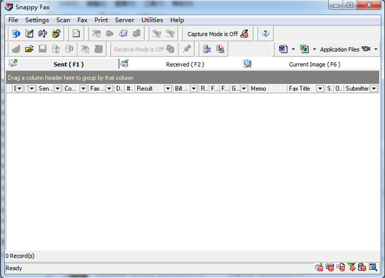Open the Bill... column filter dropdown

tap(194, 88)
